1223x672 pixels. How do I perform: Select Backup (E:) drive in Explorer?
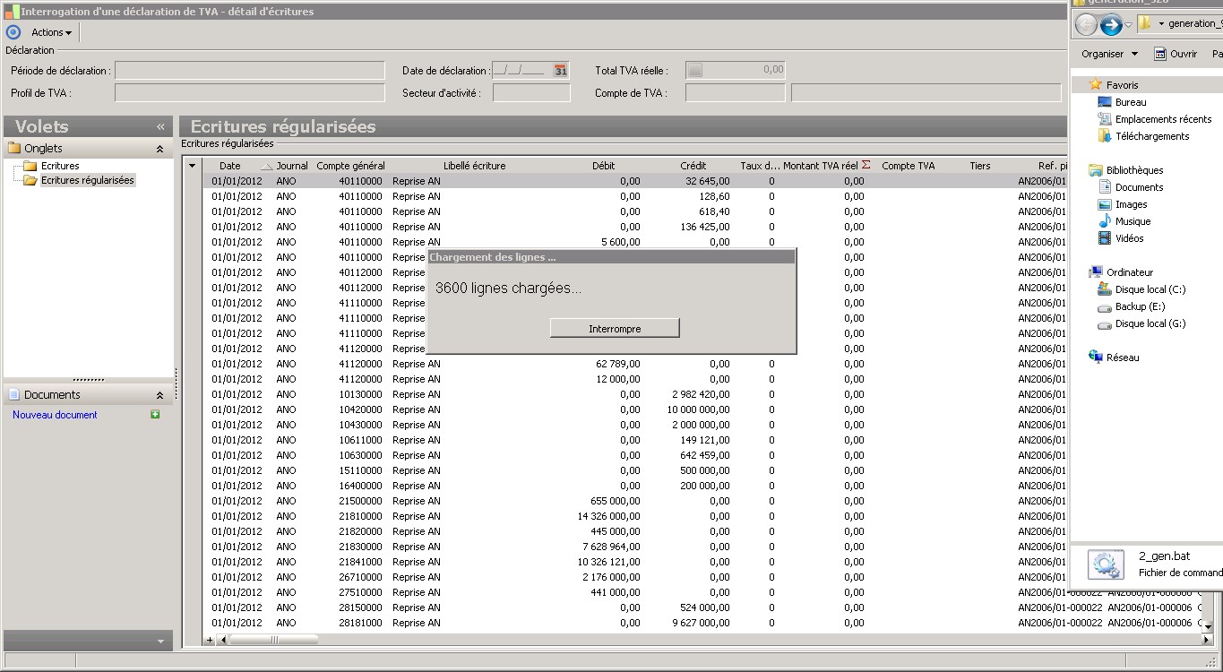coord(1140,306)
